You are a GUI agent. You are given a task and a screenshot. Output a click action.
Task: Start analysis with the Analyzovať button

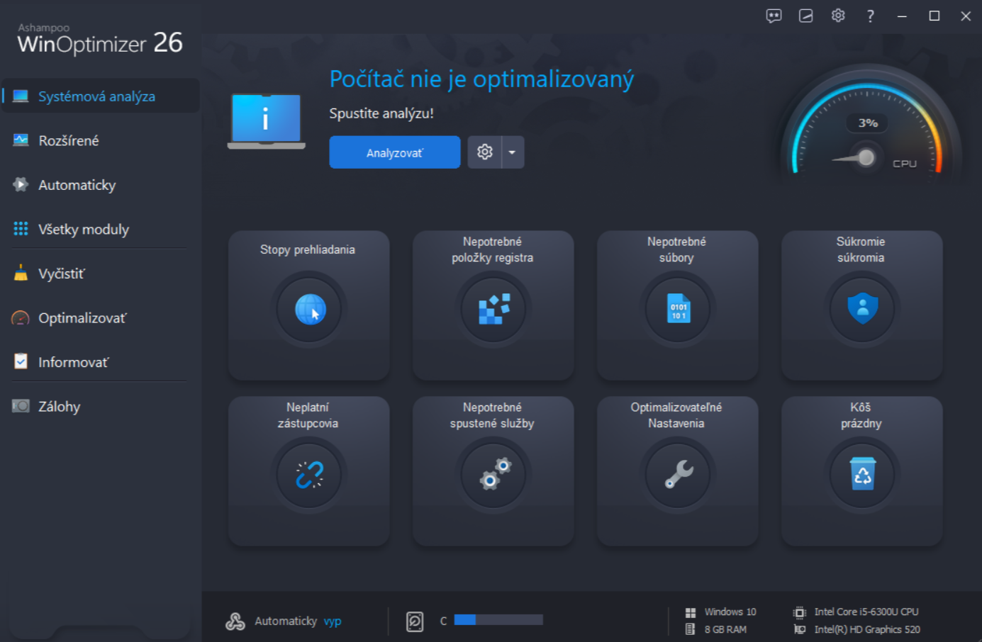tap(395, 152)
